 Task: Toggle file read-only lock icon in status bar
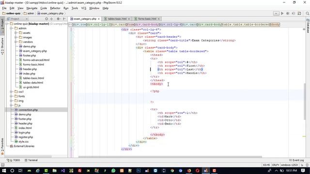pyautogui.click(x=302, y=165)
